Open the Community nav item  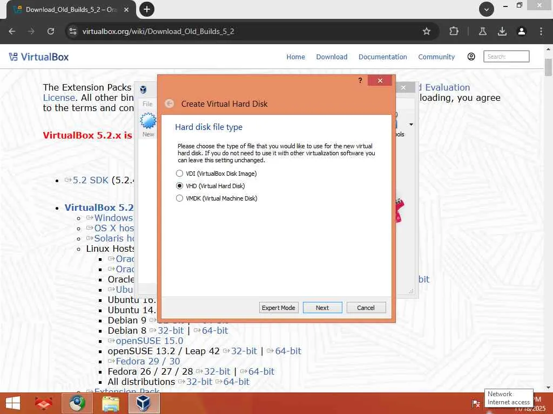click(436, 57)
